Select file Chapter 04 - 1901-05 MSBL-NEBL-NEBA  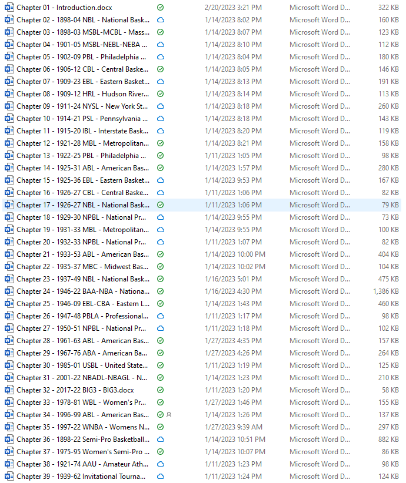(82, 44)
